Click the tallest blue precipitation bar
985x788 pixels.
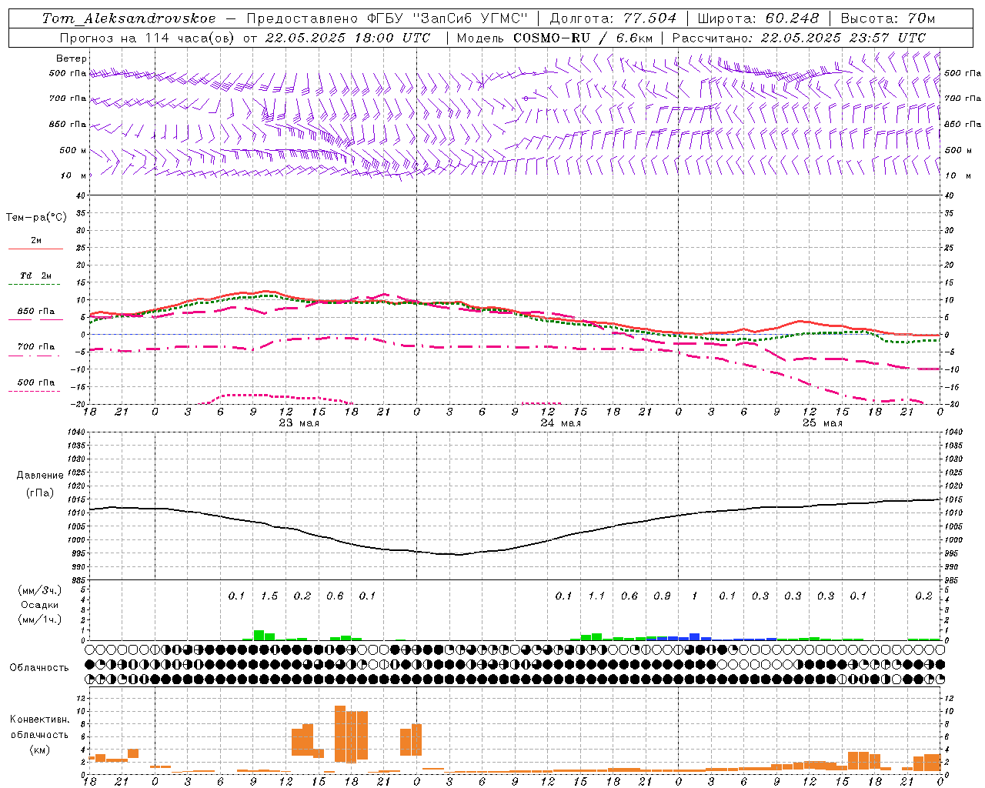coord(695,636)
